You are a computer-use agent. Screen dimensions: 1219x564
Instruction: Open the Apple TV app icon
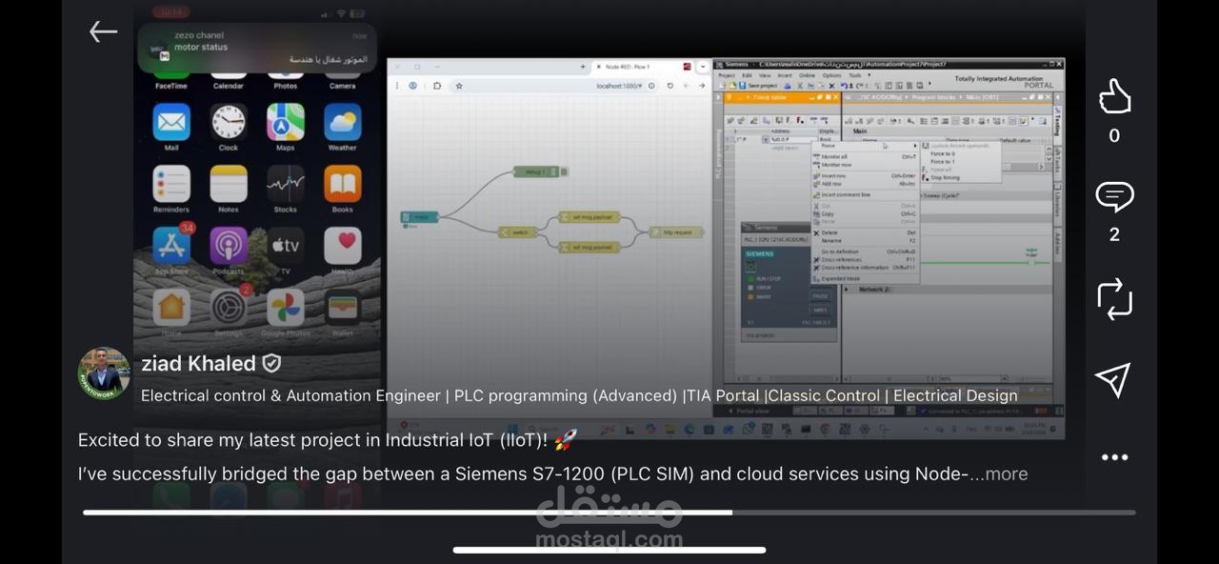tap(286, 246)
